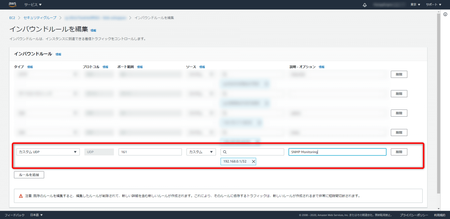
Task: Open the 利用規約 link
Action: (x=439, y=215)
